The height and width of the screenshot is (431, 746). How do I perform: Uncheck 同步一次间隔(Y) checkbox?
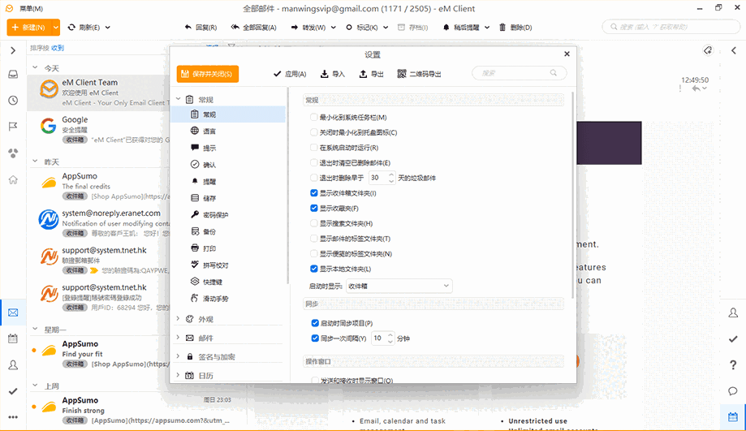pos(314,338)
